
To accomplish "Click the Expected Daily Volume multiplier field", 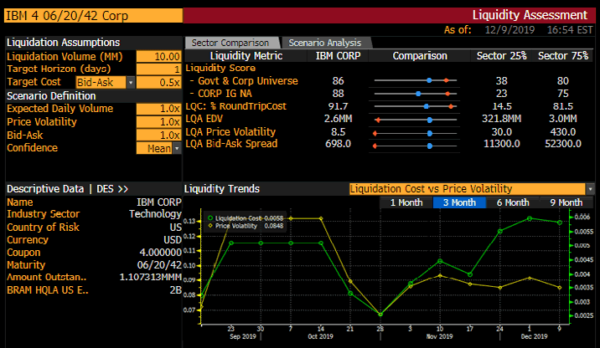I will pos(158,109).
